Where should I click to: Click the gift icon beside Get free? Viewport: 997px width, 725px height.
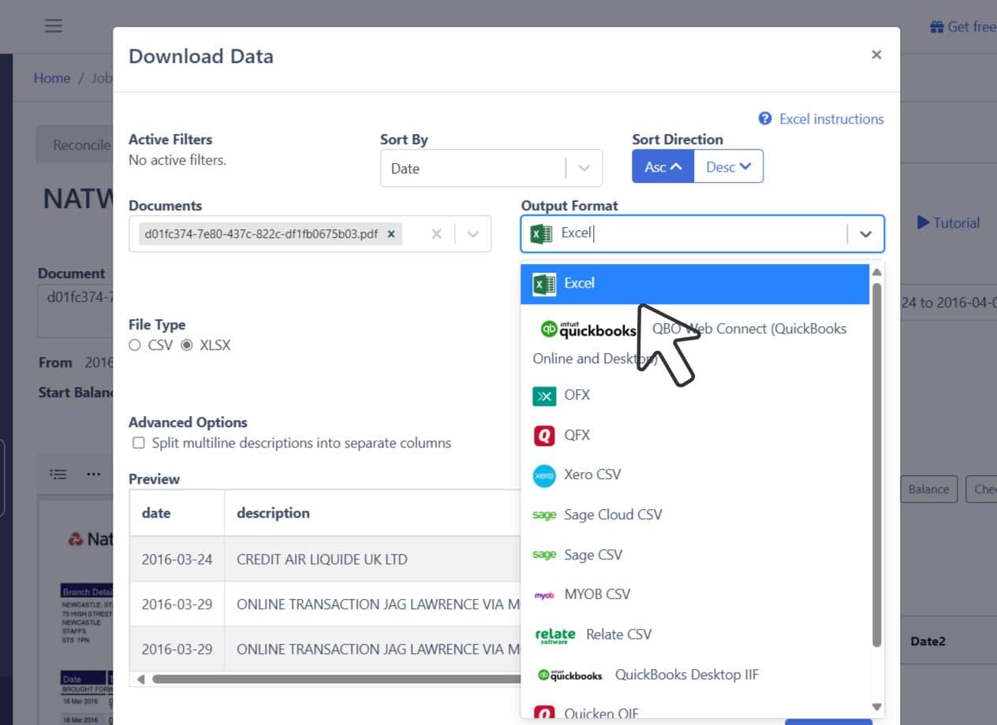tap(937, 27)
